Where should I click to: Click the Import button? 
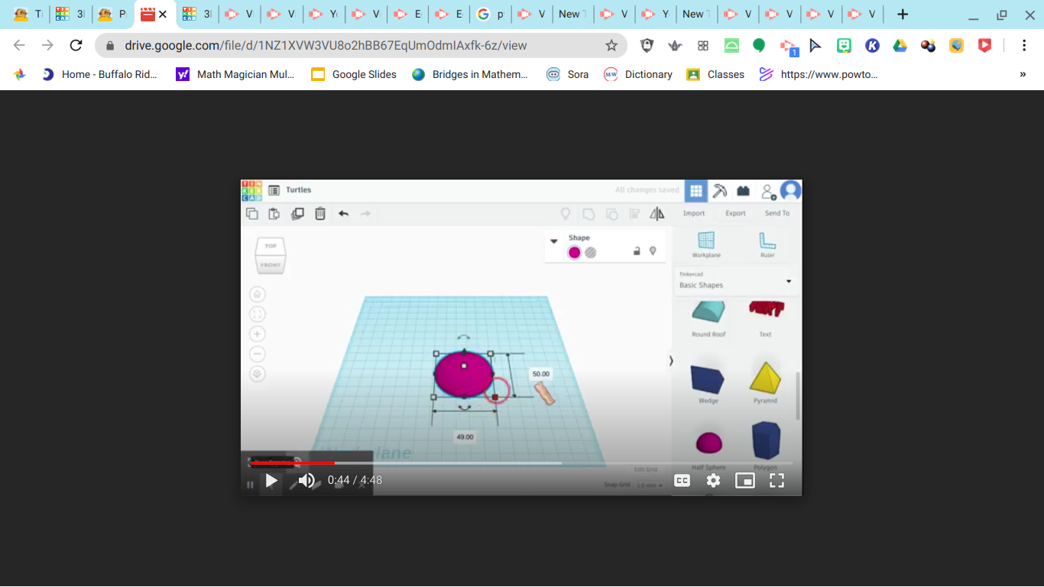coord(694,213)
